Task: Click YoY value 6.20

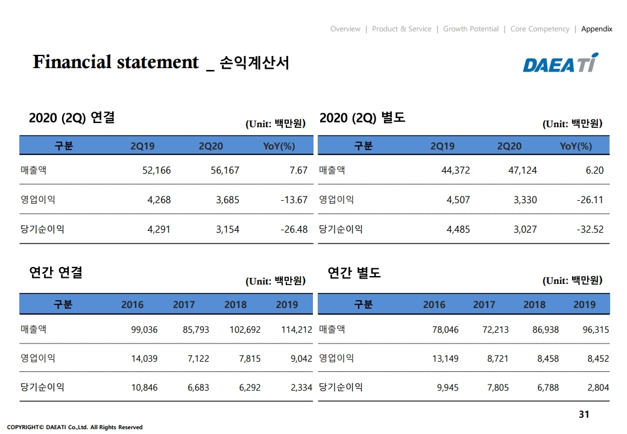Action: [x=594, y=170]
